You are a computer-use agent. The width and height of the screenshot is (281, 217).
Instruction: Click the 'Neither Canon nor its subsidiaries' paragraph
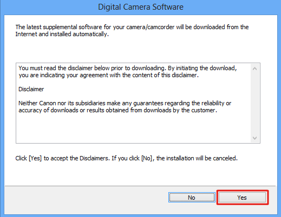pyautogui.click(x=125, y=106)
